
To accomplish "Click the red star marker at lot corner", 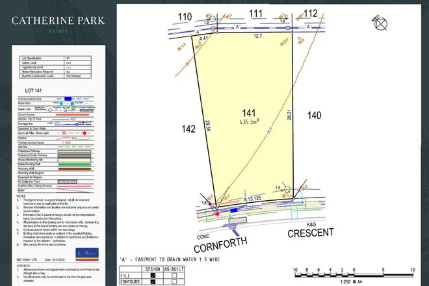I will (217, 213).
